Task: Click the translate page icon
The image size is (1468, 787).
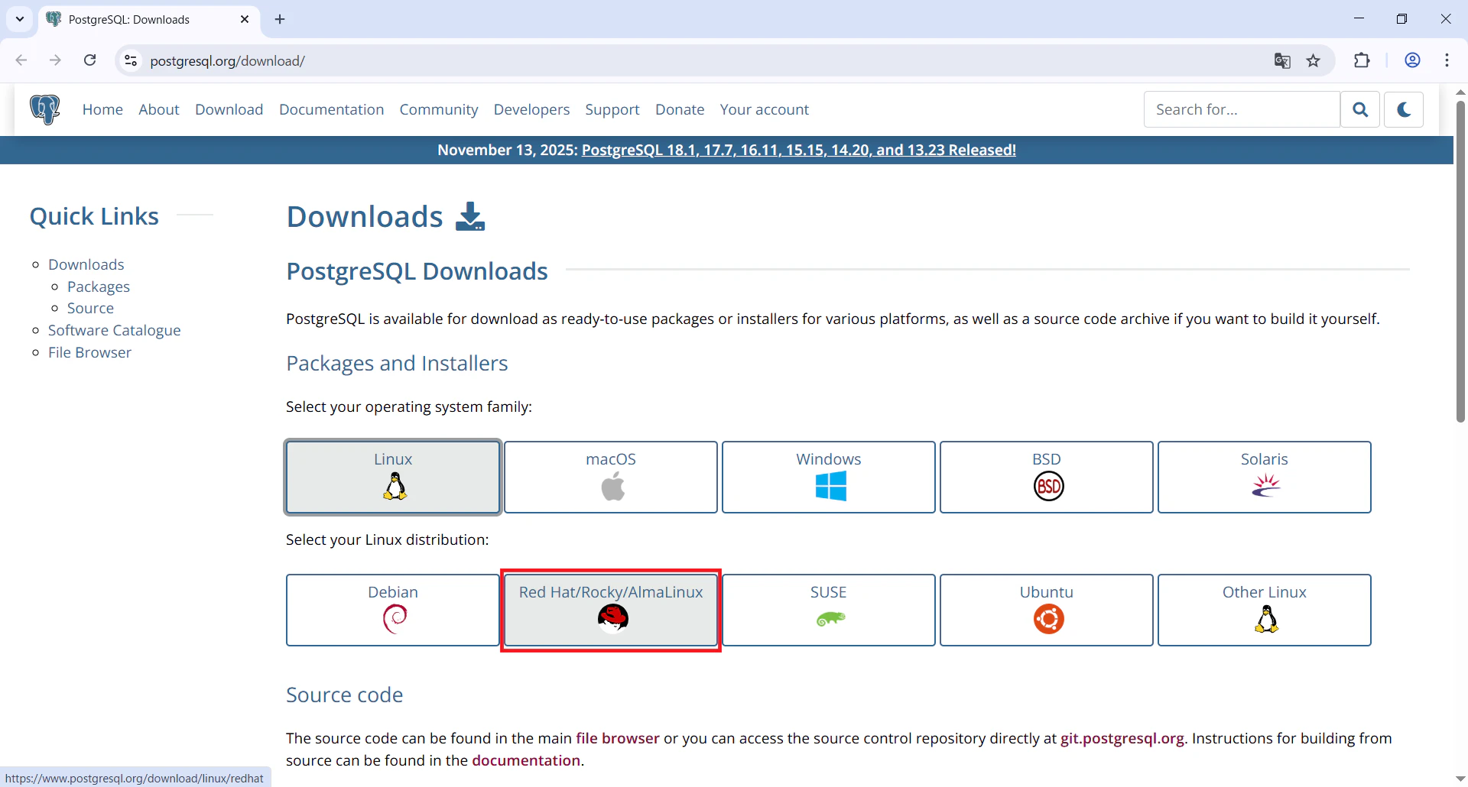Action: [x=1282, y=60]
